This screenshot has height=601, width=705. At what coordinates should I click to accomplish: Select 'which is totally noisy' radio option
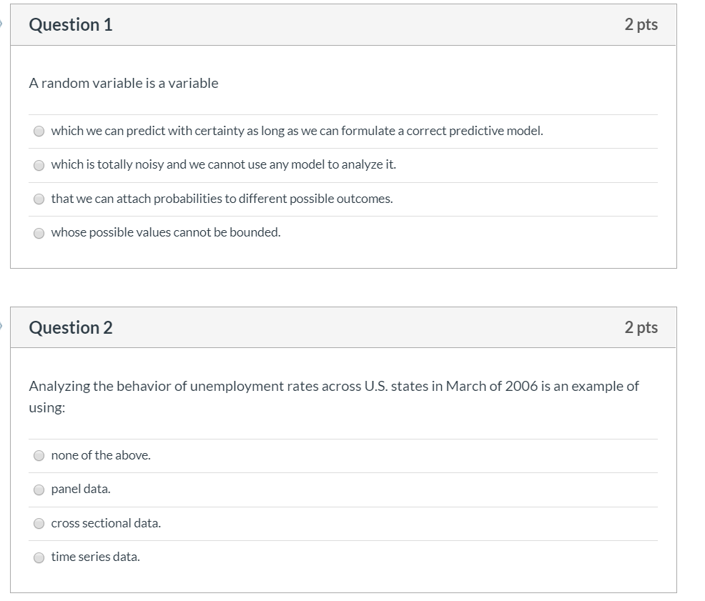(x=39, y=165)
